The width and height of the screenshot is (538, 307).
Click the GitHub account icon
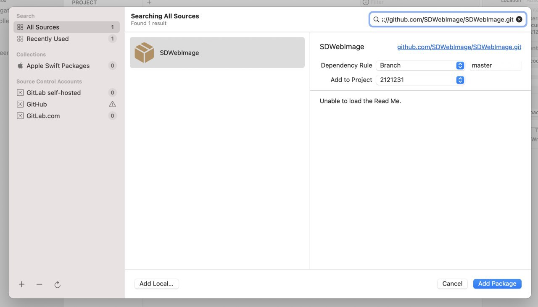tap(20, 104)
